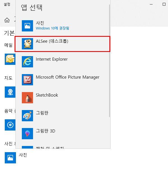Viewport: 168px width, 169px height.
Task: Maximize the 설정 window
Action: (x=164, y=4)
